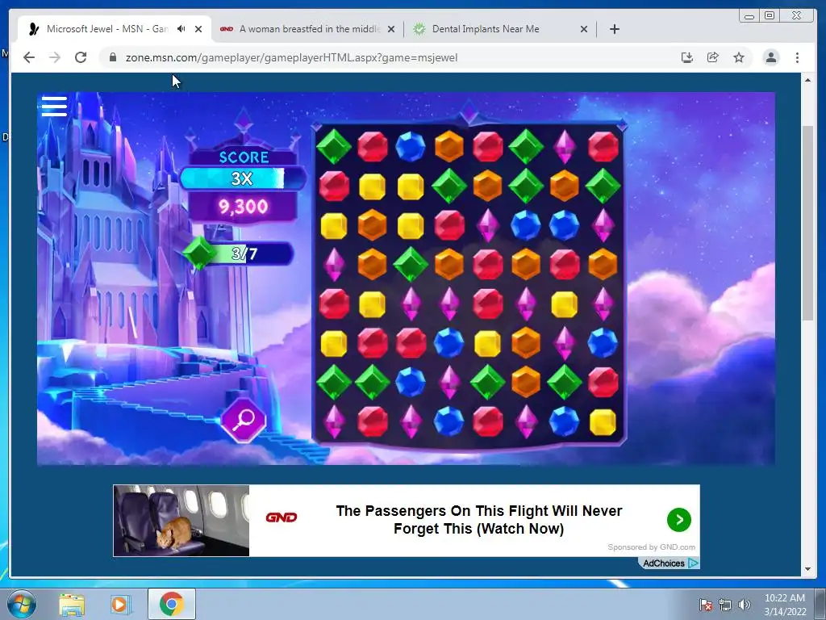Click the cat on airplane seat thumbnail
The image size is (826, 620).
pyautogui.click(x=181, y=521)
